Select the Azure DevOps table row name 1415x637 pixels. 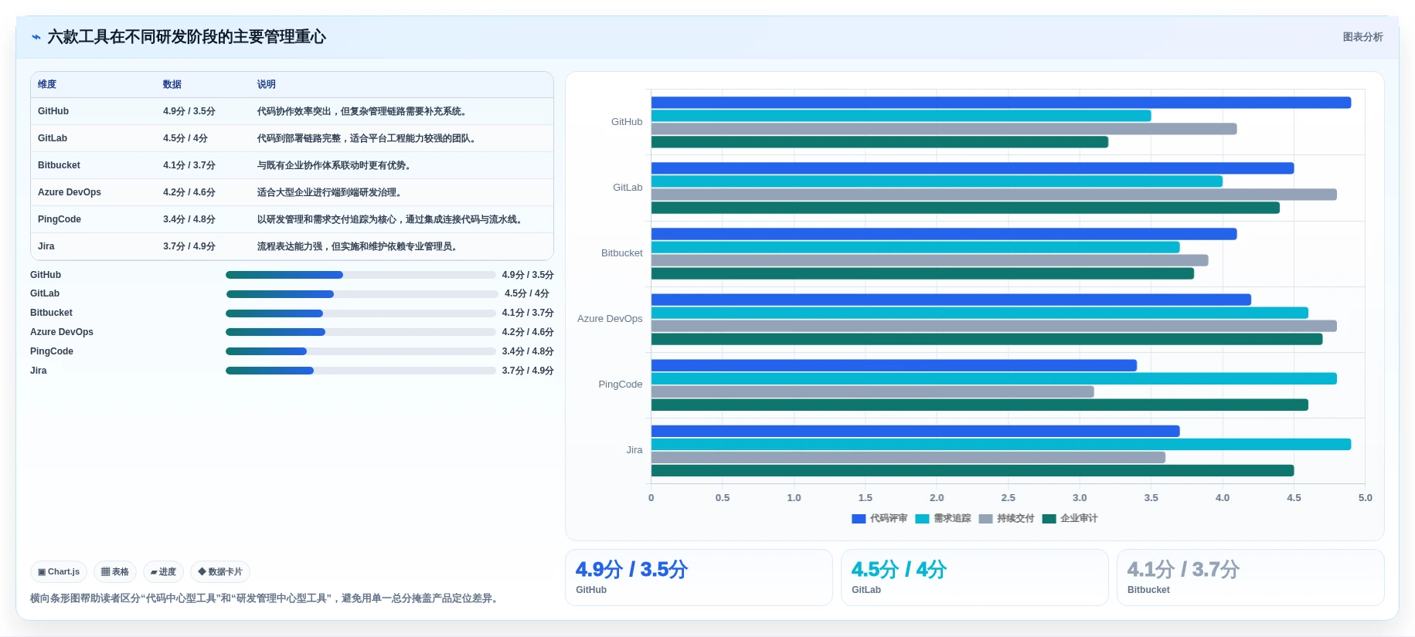coord(70,192)
